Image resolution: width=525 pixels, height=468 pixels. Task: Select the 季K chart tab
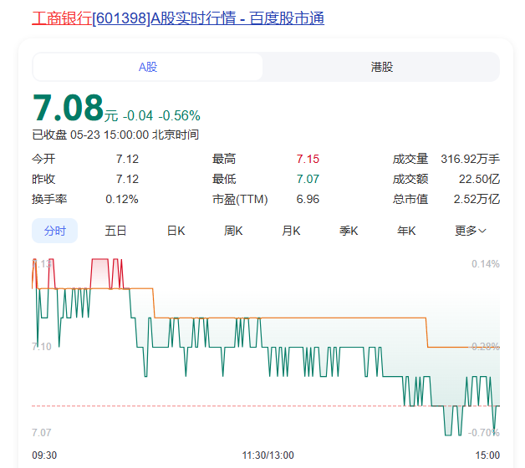pos(349,231)
